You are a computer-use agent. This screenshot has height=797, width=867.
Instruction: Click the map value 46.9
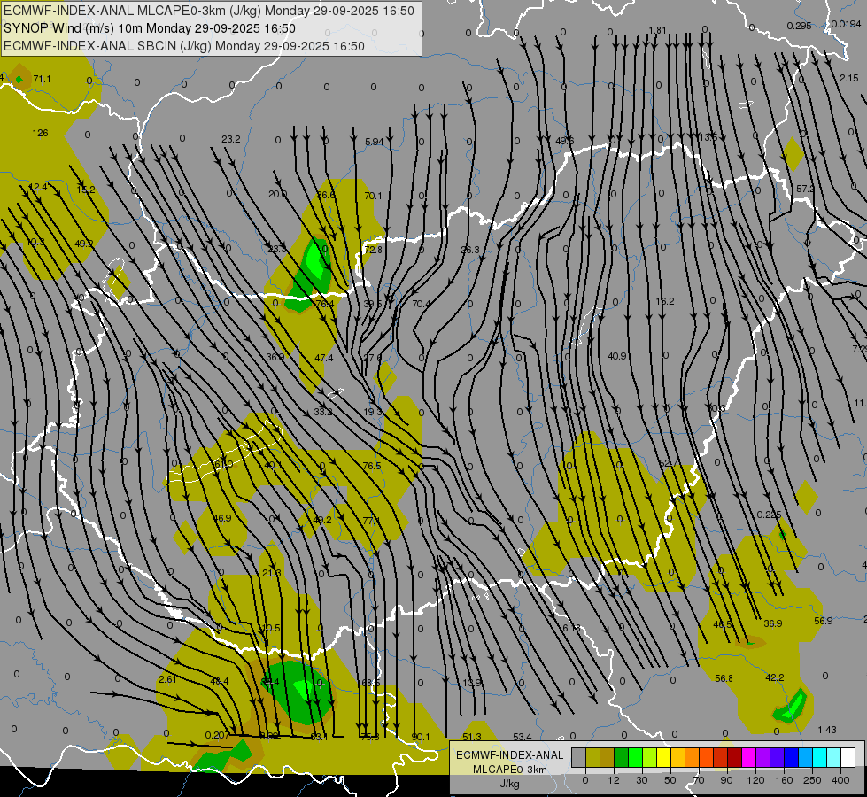tap(222, 519)
